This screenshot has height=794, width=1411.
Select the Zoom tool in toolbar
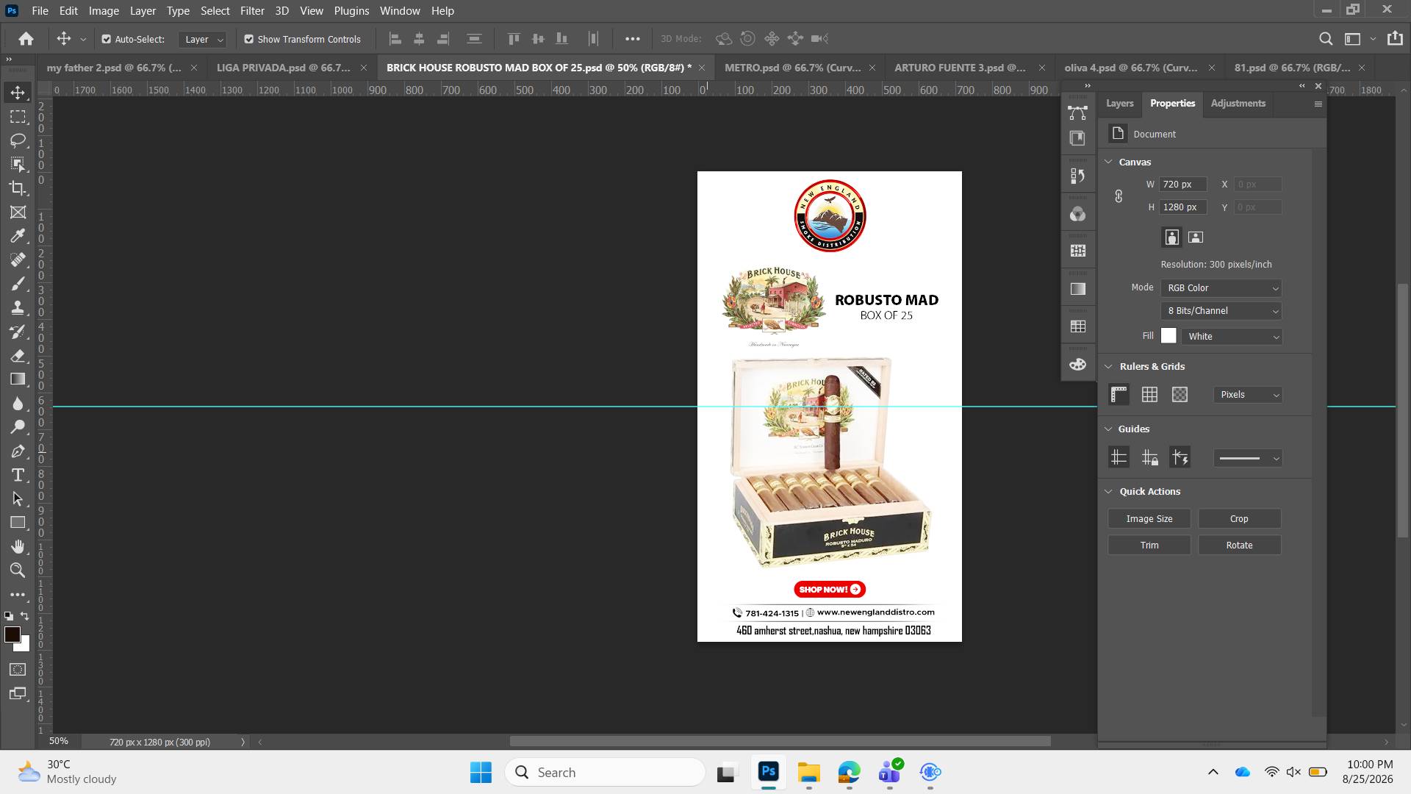(18, 571)
